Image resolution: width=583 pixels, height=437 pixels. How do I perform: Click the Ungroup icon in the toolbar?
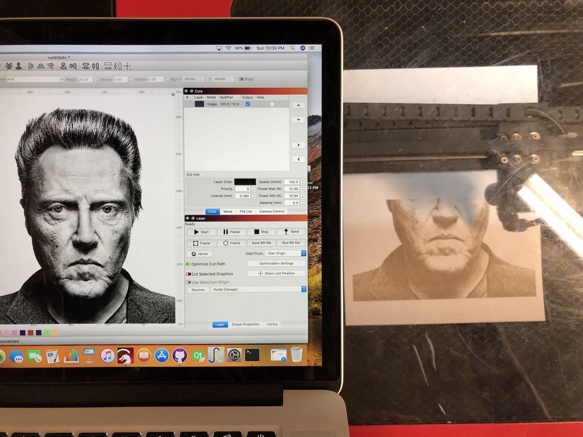tap(18, 66)
